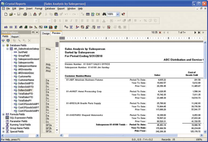Switch to the Design tab

pyautogui.click(x=46, y=33)
